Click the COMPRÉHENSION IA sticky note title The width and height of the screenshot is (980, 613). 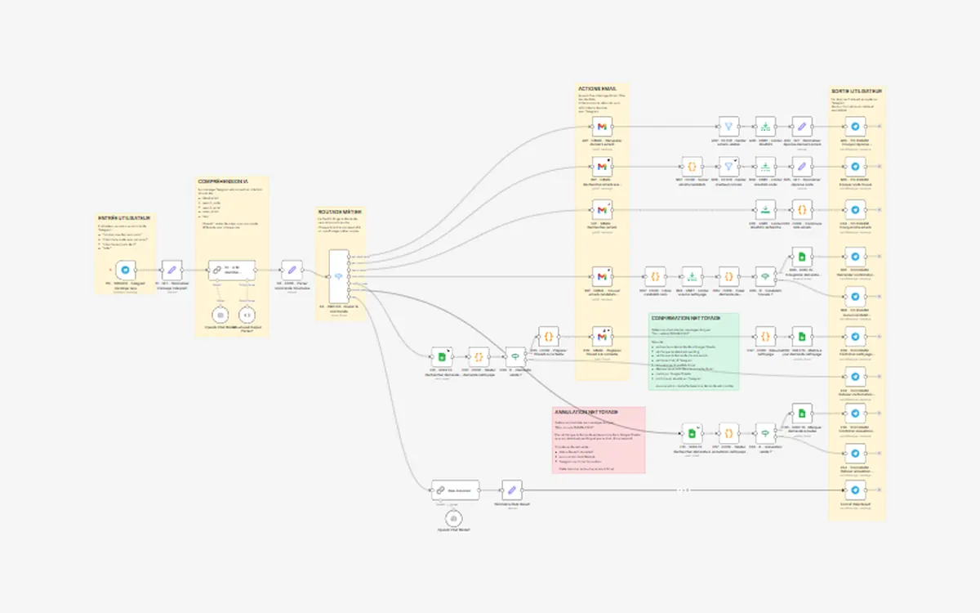tap(223, 181)
